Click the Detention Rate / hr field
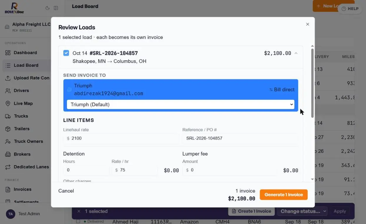Viewport: 366px width, 224px height. point(135,170)
